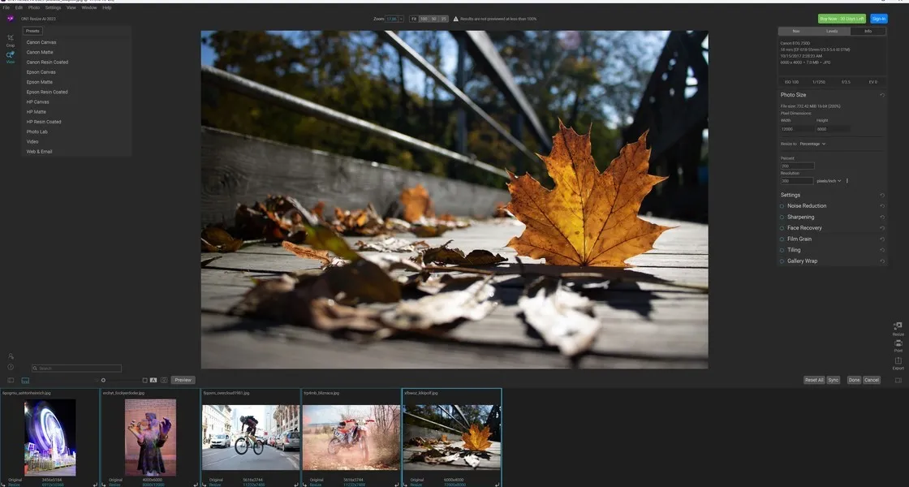
Task: Turn on Sharpening
Action: (782, 218)
